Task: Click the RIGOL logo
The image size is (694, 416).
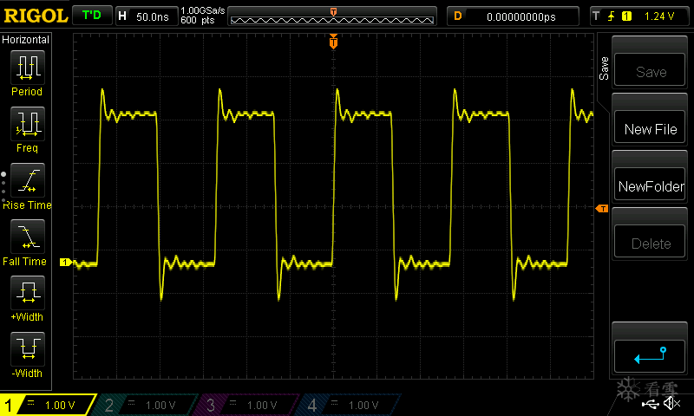Action: (36, 16)
